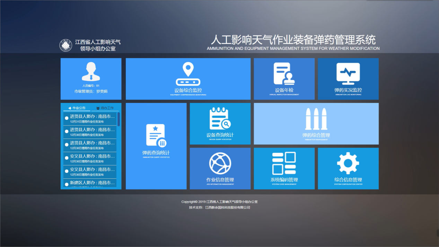Open 弹药实况监控 live monitoring icon
This screenshot has height=247, width=439.
point(348,73)
